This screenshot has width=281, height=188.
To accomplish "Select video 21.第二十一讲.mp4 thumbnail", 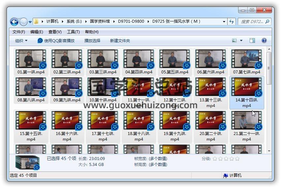I will coord(247,120).
